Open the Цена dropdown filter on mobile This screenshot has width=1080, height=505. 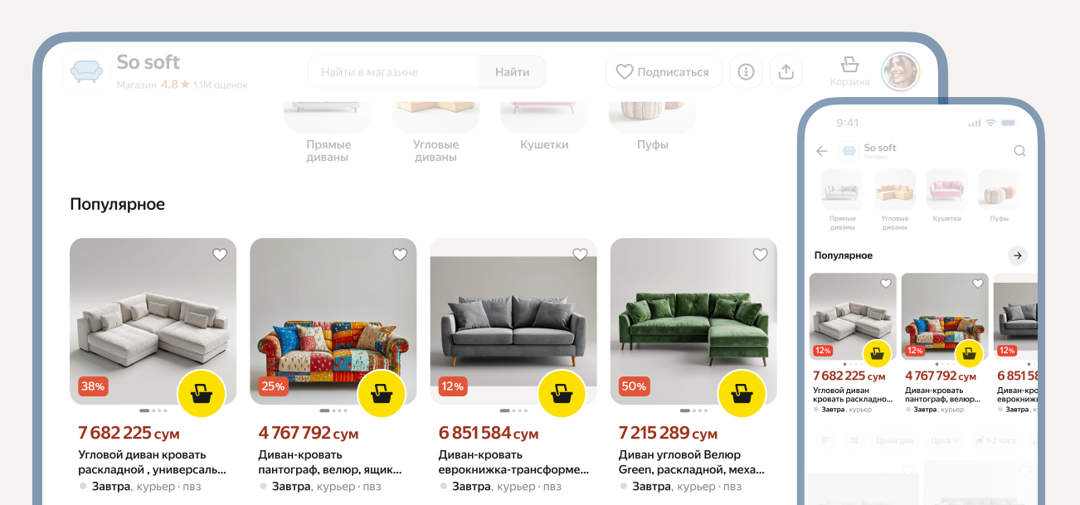tap(945, 440)
